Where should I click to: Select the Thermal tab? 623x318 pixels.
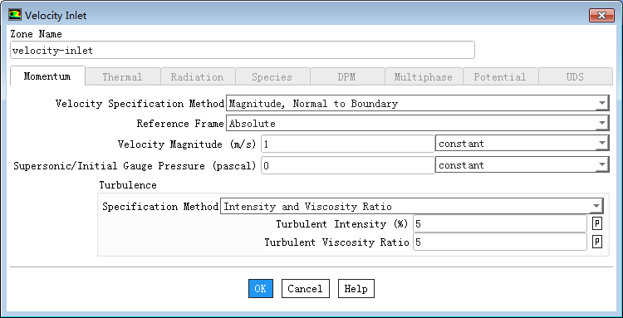click(x=122, y=76)
